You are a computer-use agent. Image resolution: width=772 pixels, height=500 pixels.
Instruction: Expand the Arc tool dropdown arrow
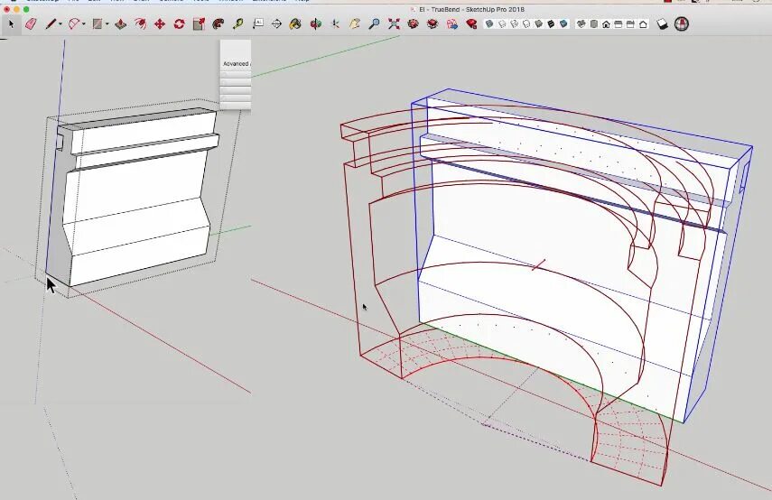(84, 23)
